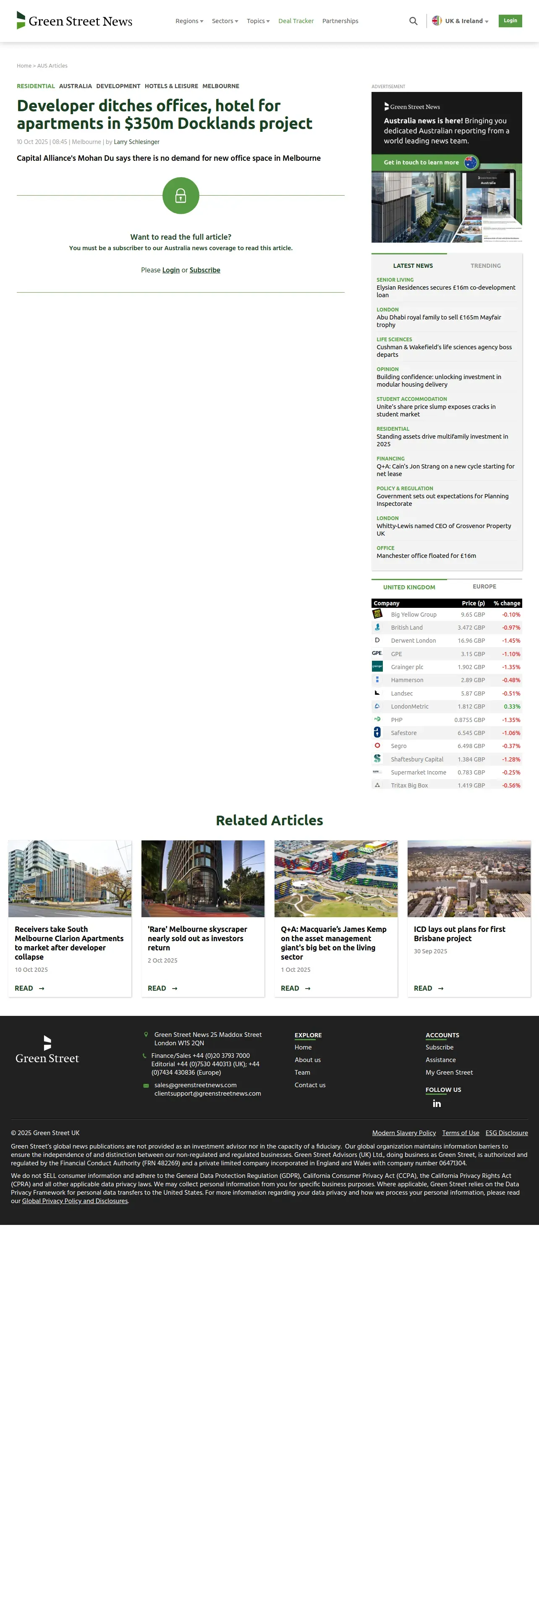Open Partnerships menu item

(340, 21)
